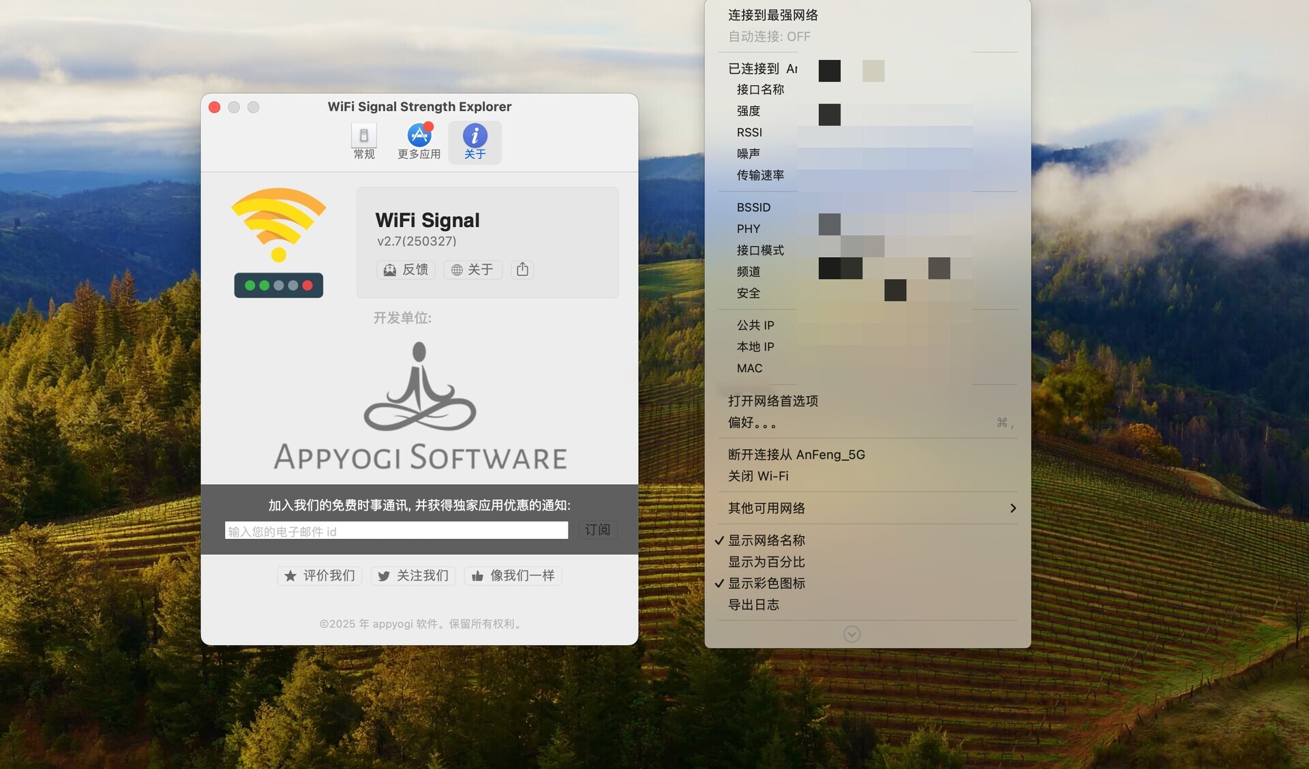This screenshot has width=1309, height=769.
Task: Toggle 显示彩色图标 checked option
Action: coord(867,584)
